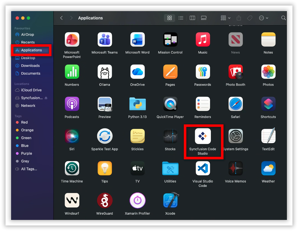Open the Windsurf app

pyautogui.click(x=72, y=200)
